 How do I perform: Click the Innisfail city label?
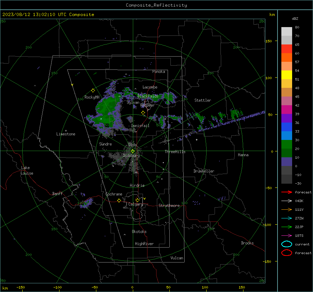tap(140, 126)
